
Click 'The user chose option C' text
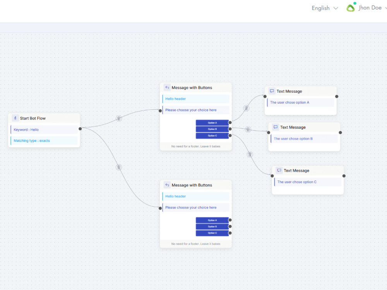[x=297, y=182]
